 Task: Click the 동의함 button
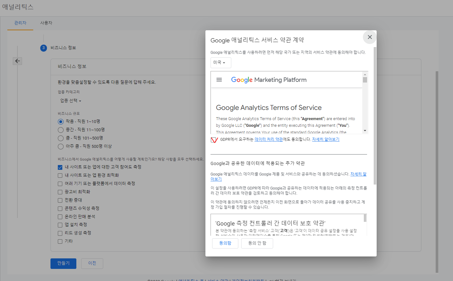[225, 243]
